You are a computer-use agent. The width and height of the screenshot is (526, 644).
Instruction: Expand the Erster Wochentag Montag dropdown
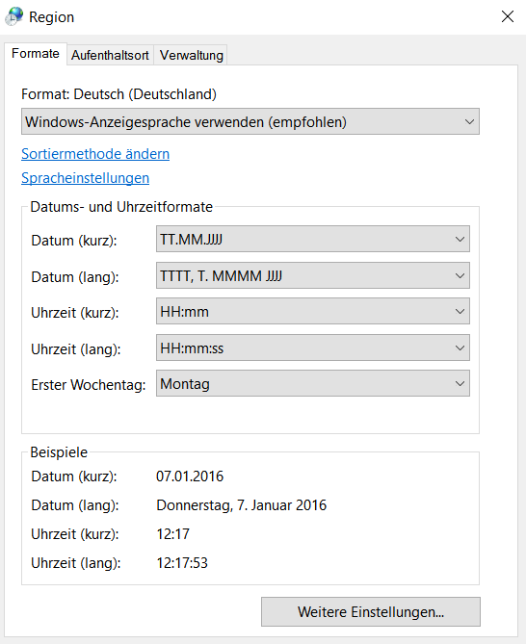[x=313, y=383]
